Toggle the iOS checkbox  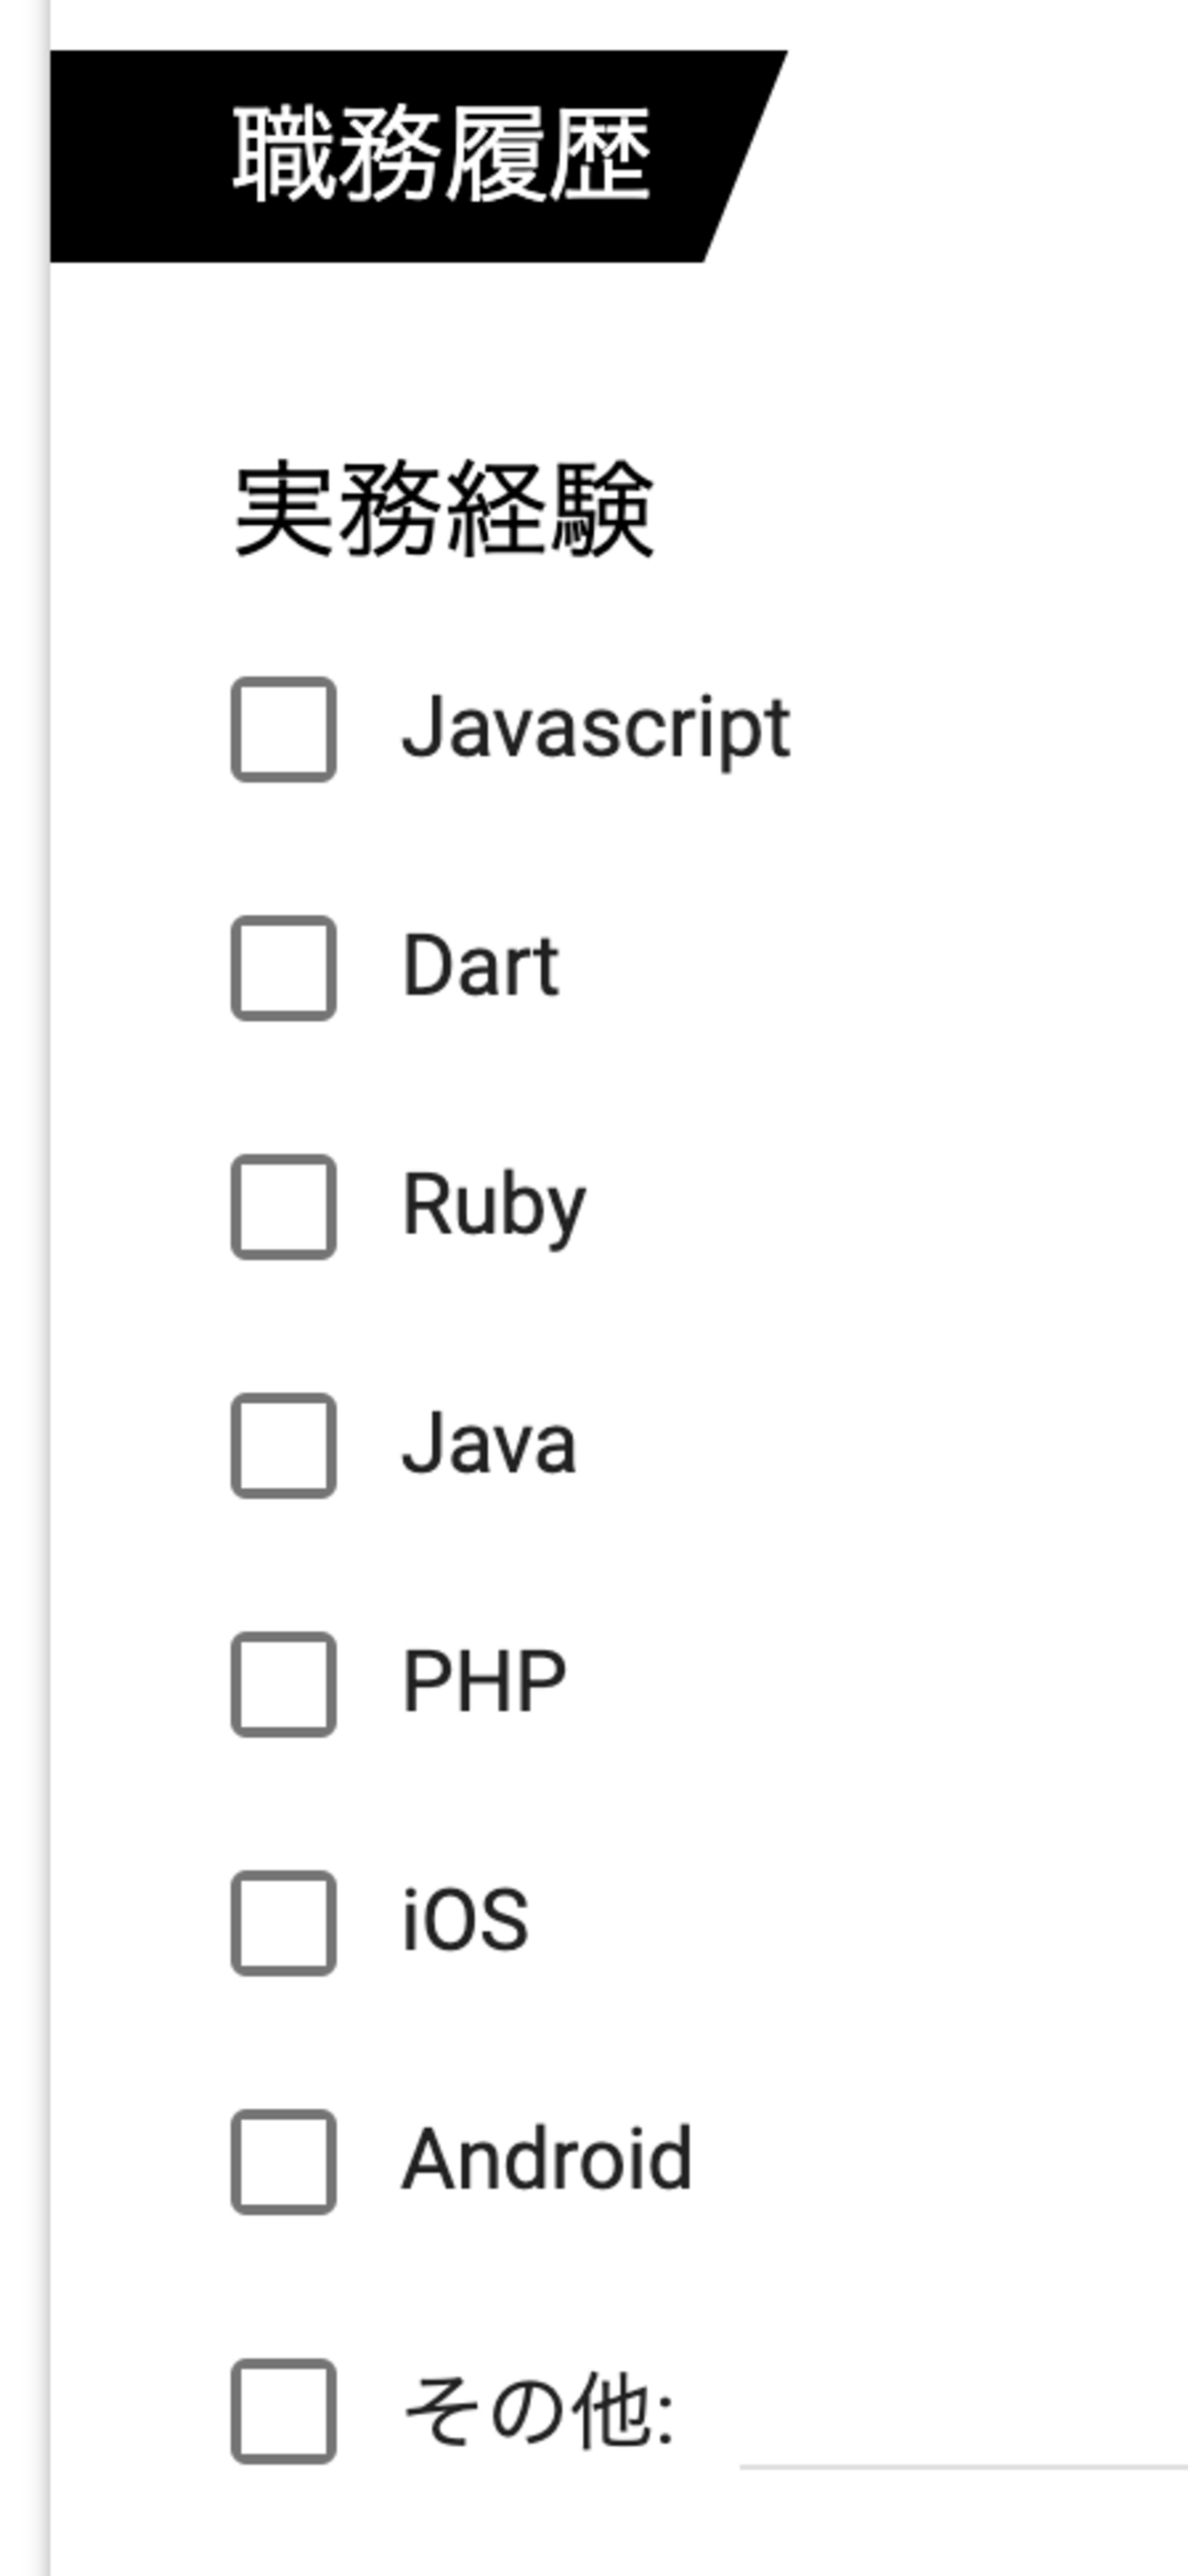pos(283,1923)
